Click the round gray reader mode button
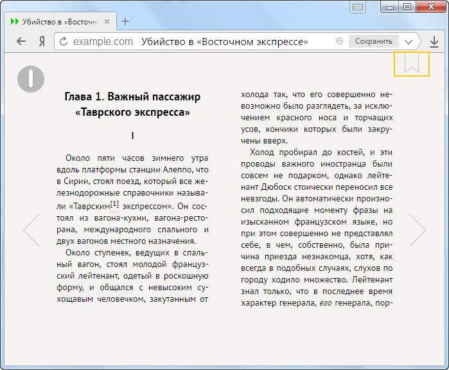The height and width of the screenshot is (370, 449). coord(31,79)
